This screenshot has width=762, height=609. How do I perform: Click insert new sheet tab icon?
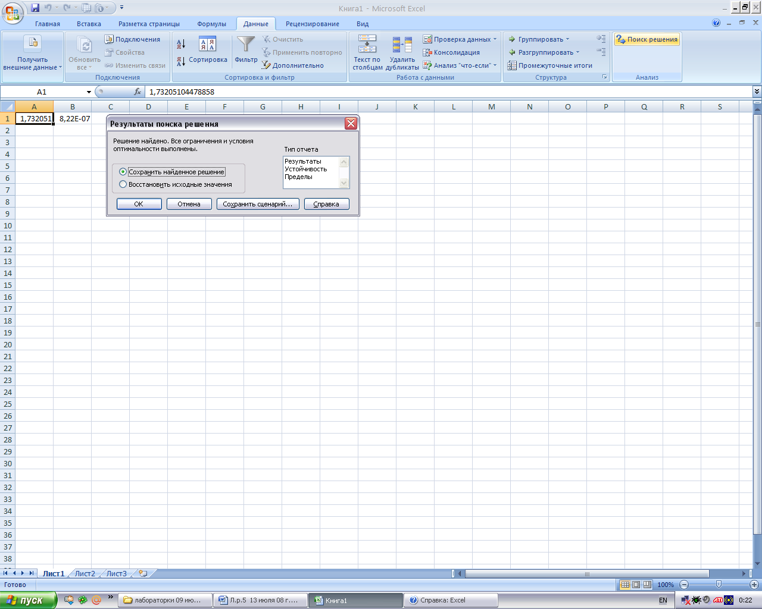tap(143, 573)
